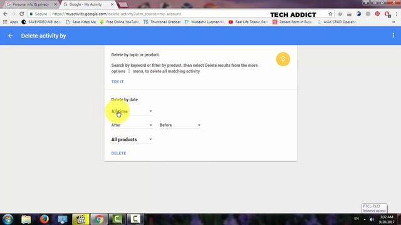Open the Free Online YouTube bookmark
The height and width of the screenshot is (225, 401).
pyautogui.click(x=120, y=22)
